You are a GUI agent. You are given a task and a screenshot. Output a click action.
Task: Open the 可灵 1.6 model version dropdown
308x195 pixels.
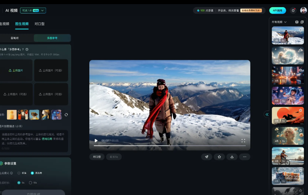coord(33,11)
